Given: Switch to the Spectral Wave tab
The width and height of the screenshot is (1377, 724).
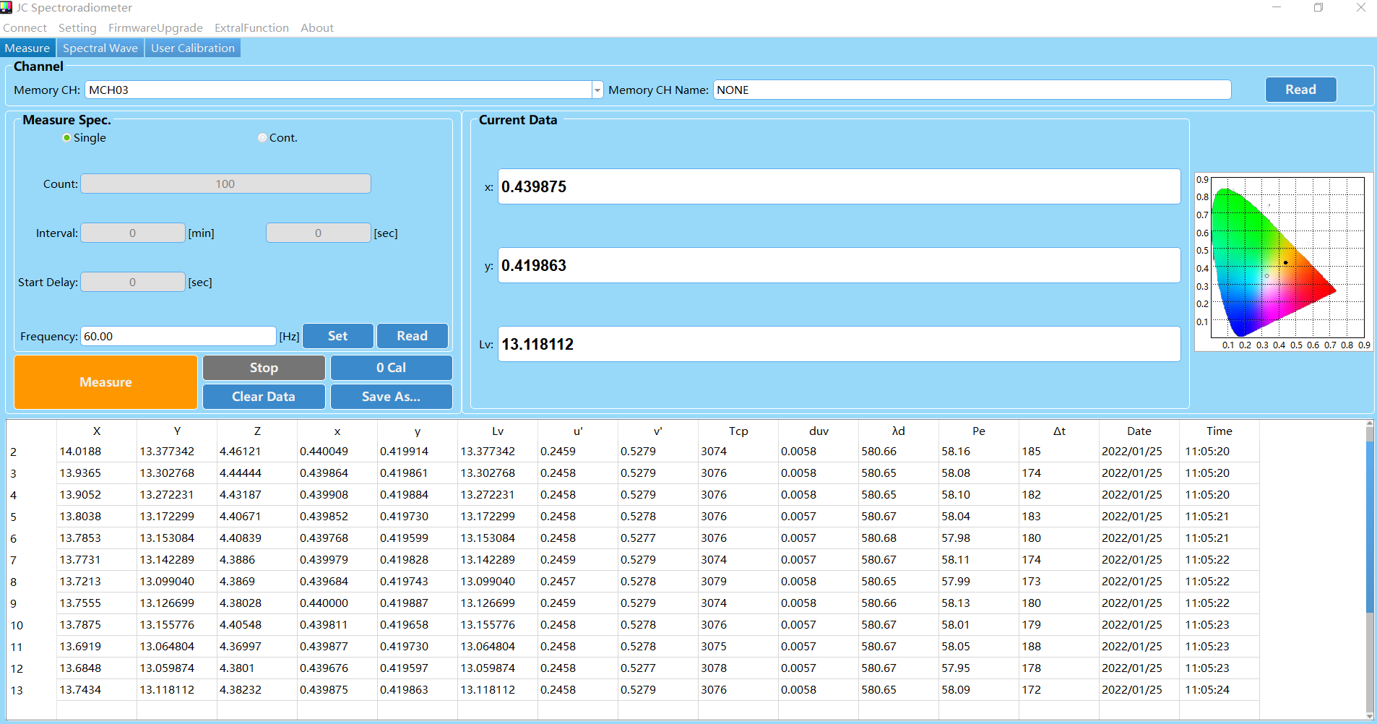Looking at the screenshot, I should point(100,48).
